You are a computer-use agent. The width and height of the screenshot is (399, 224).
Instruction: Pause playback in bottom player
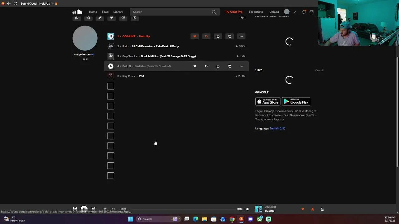tap(84, 209)
